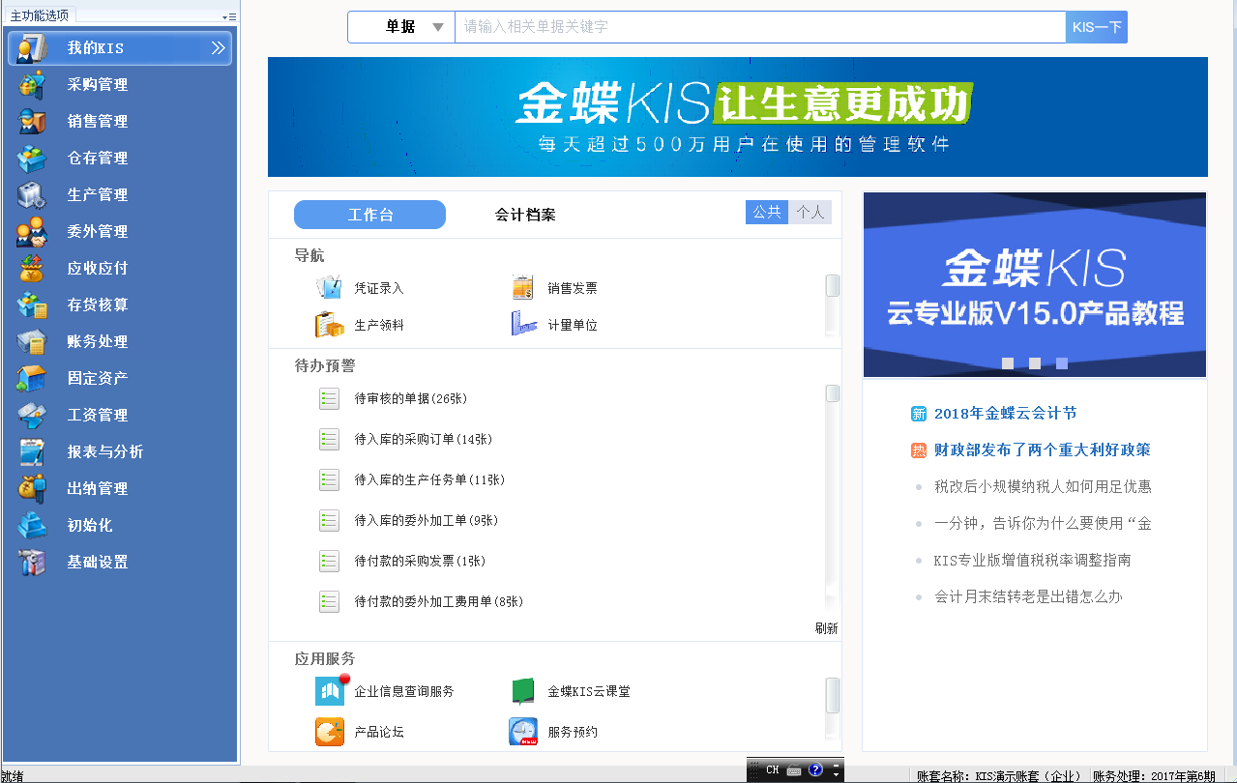Open the 存货核算 module icon
Screen dimensions: 1237x783
point(32,304)
